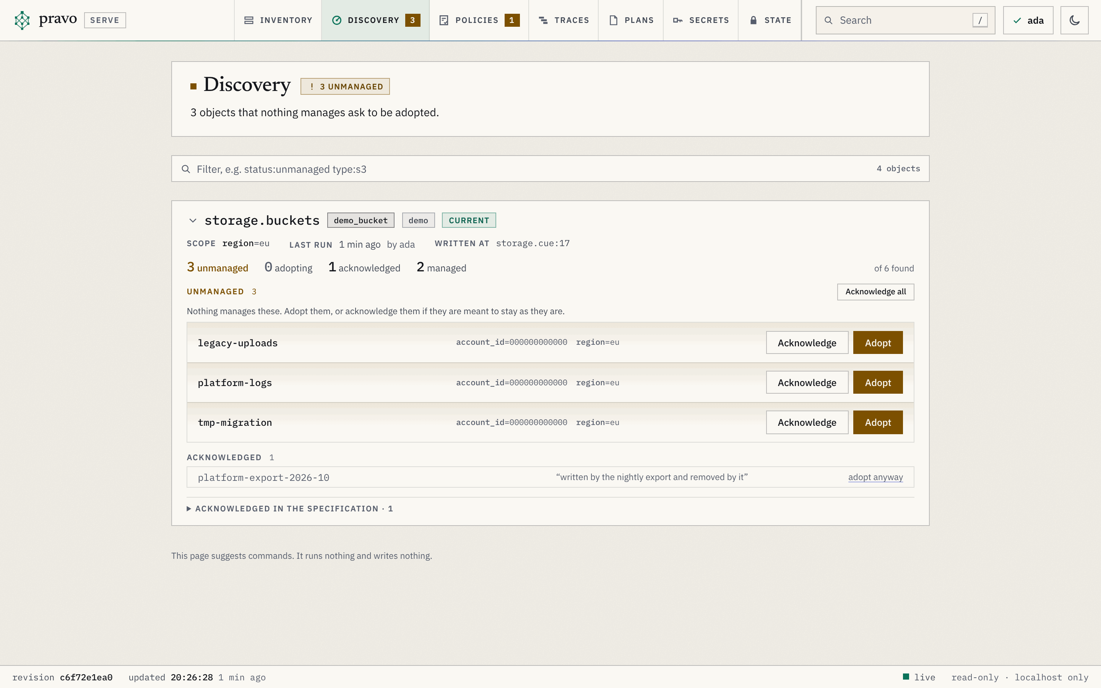1101x688 pixels.
Task: Adopt the platform-logs bucket
Action: click(x=878, y=382)
